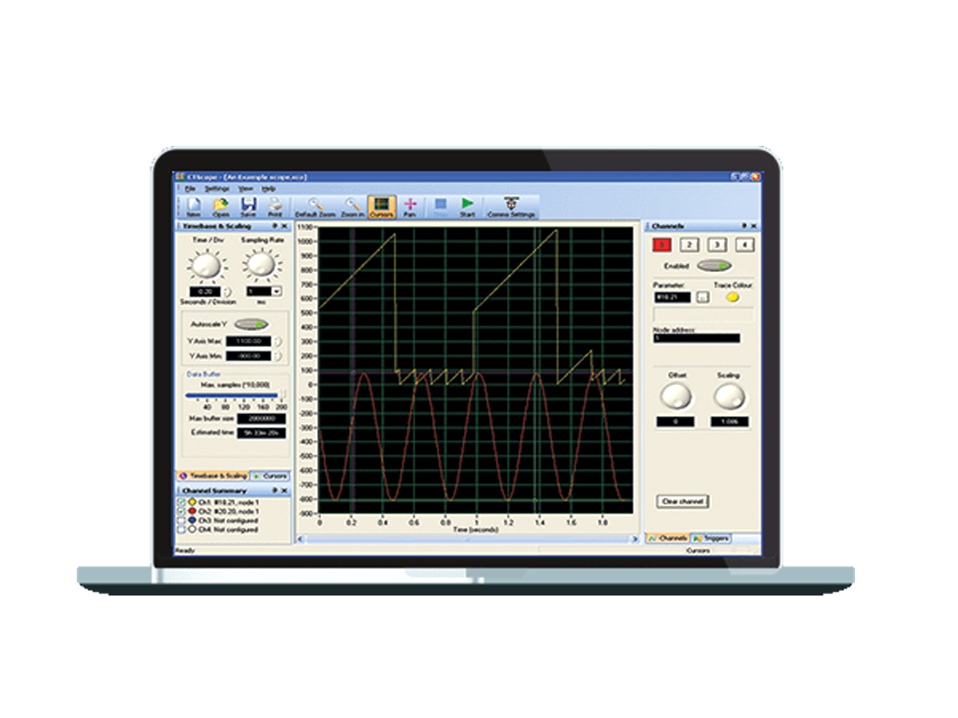
Task: Reset view with Default Zoom icon
Action: coord(314,206)
